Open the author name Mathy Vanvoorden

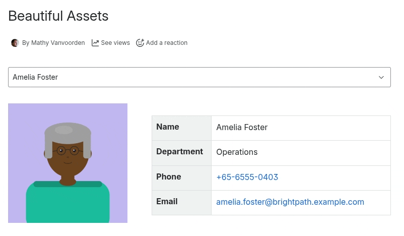tap(53, 43)
